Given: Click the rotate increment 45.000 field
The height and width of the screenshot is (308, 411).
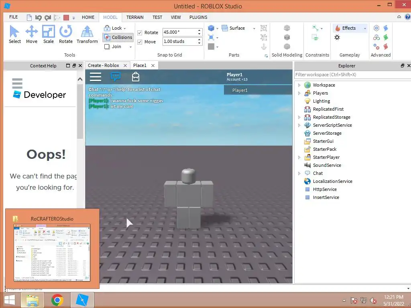Looking at the screenshot, I should pyautogui.click(x=179, y=32).
